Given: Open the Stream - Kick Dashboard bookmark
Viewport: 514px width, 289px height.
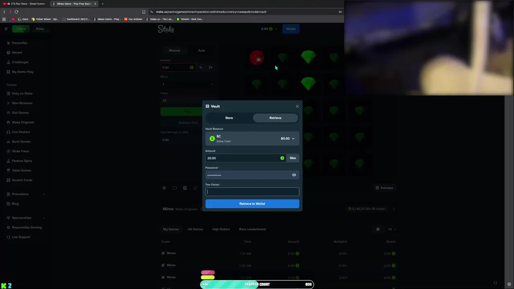Looking at the screenshot, I should click(190, 19).
